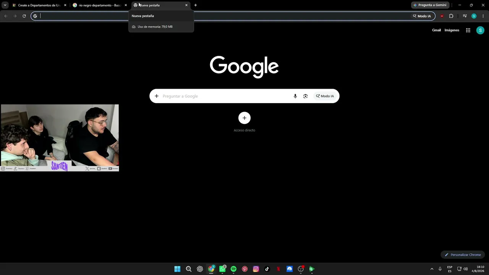Open WhatsApp from the taskbar
This screenshot has height=275, width=489.
(x=222, y=269)
